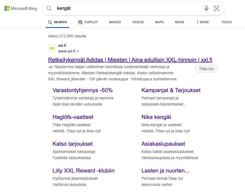Click the Nike-kengät ja vaatteet description

pyautogui.click(x=161, y=125)
